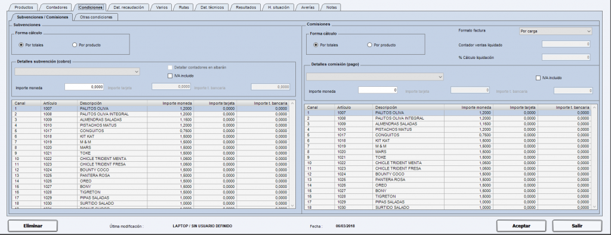
Task: Open the Detalles subvención (cobro) dropdown
Action: 77,71
